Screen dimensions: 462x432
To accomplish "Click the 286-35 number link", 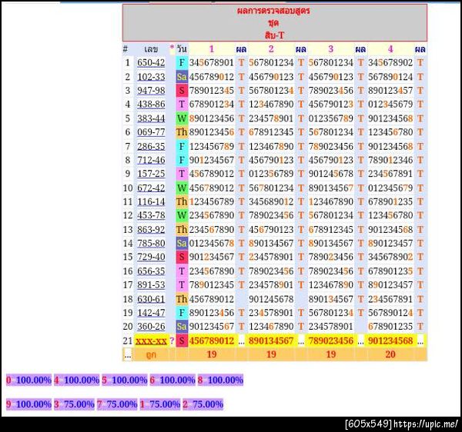I will pos(151,146).
